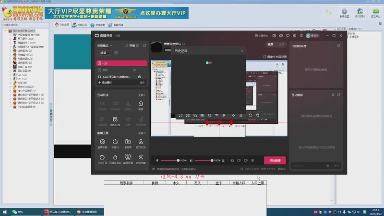The width and height of the screenshot is (384, 216).
Task: Open Windows Start button on taskbar
Action: click(5, 212)
